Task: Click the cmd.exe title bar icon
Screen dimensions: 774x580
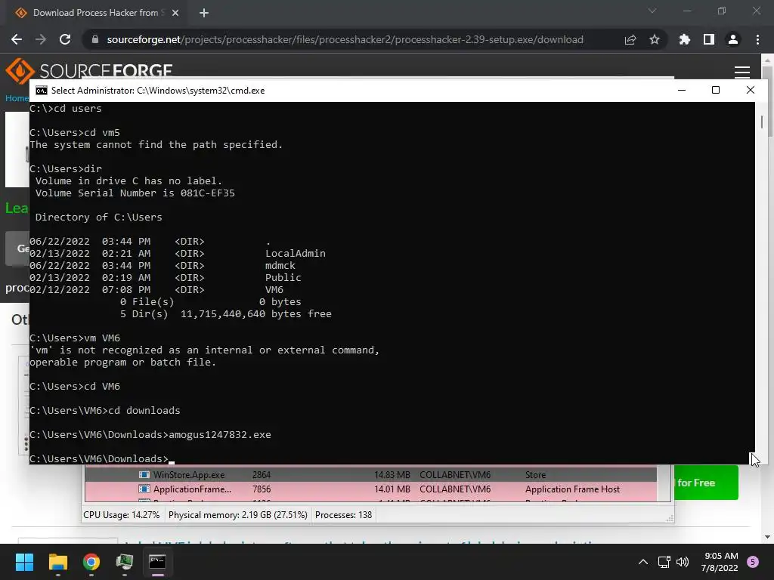Action: [42, 91]
